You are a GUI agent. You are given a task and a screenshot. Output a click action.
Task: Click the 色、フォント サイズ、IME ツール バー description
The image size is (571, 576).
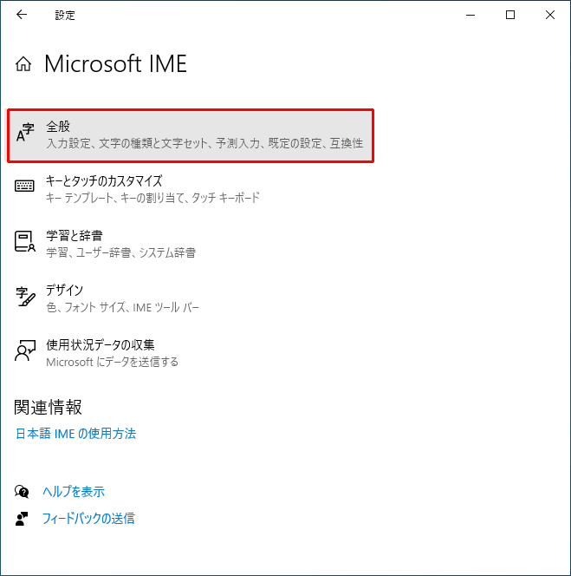122,307
